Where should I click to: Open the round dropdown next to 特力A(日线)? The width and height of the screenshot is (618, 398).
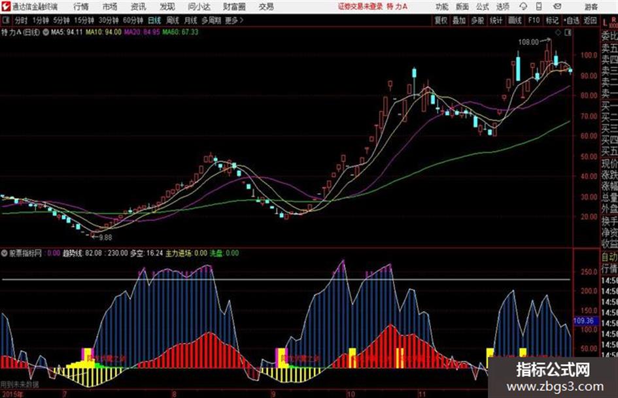point(45,32)
